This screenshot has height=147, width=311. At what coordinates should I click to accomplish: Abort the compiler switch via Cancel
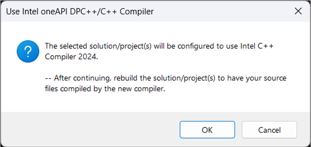pyautogui.click(x=269, y=130)
